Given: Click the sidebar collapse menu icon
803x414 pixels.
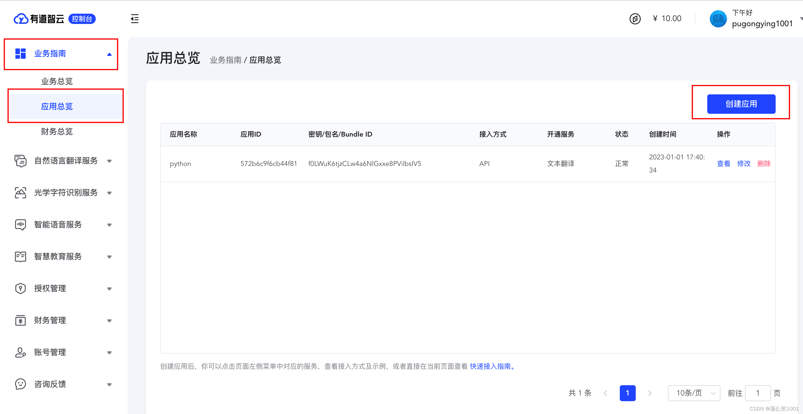Looking at the screenshot, I should click(135, 19).
